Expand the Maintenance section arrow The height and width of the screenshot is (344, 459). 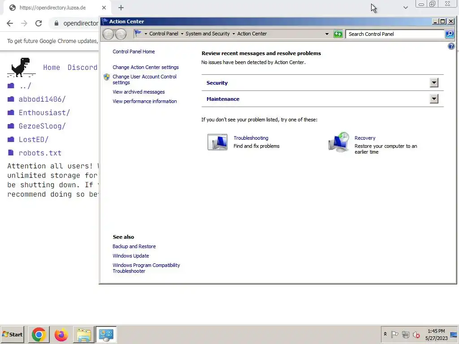[434, 99]
